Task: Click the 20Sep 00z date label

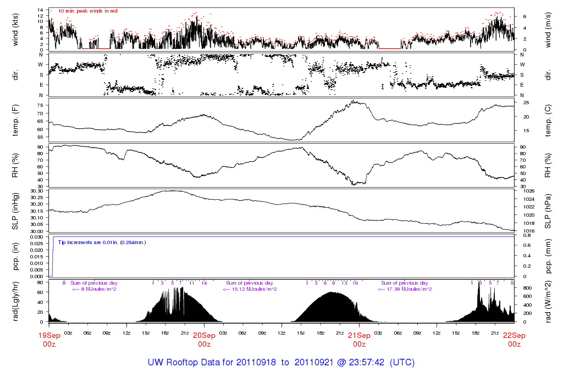Action: (204, 340)
